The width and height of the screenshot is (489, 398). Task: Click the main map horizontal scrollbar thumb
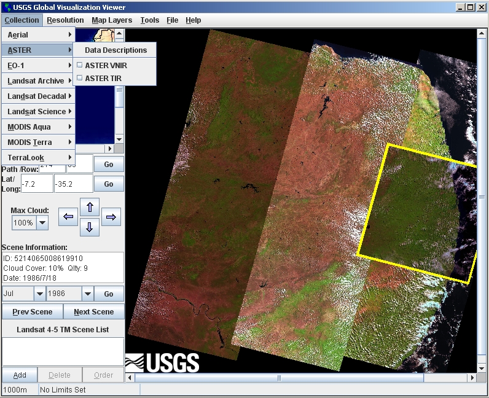(279, 378)
